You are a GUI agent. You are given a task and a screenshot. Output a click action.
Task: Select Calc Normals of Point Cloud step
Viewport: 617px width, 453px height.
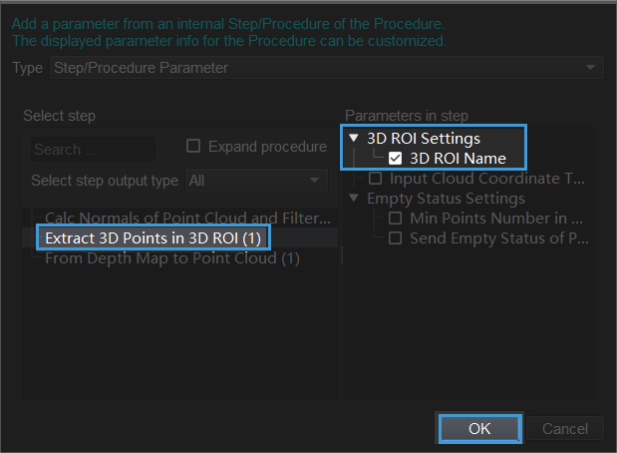[187, 218]
